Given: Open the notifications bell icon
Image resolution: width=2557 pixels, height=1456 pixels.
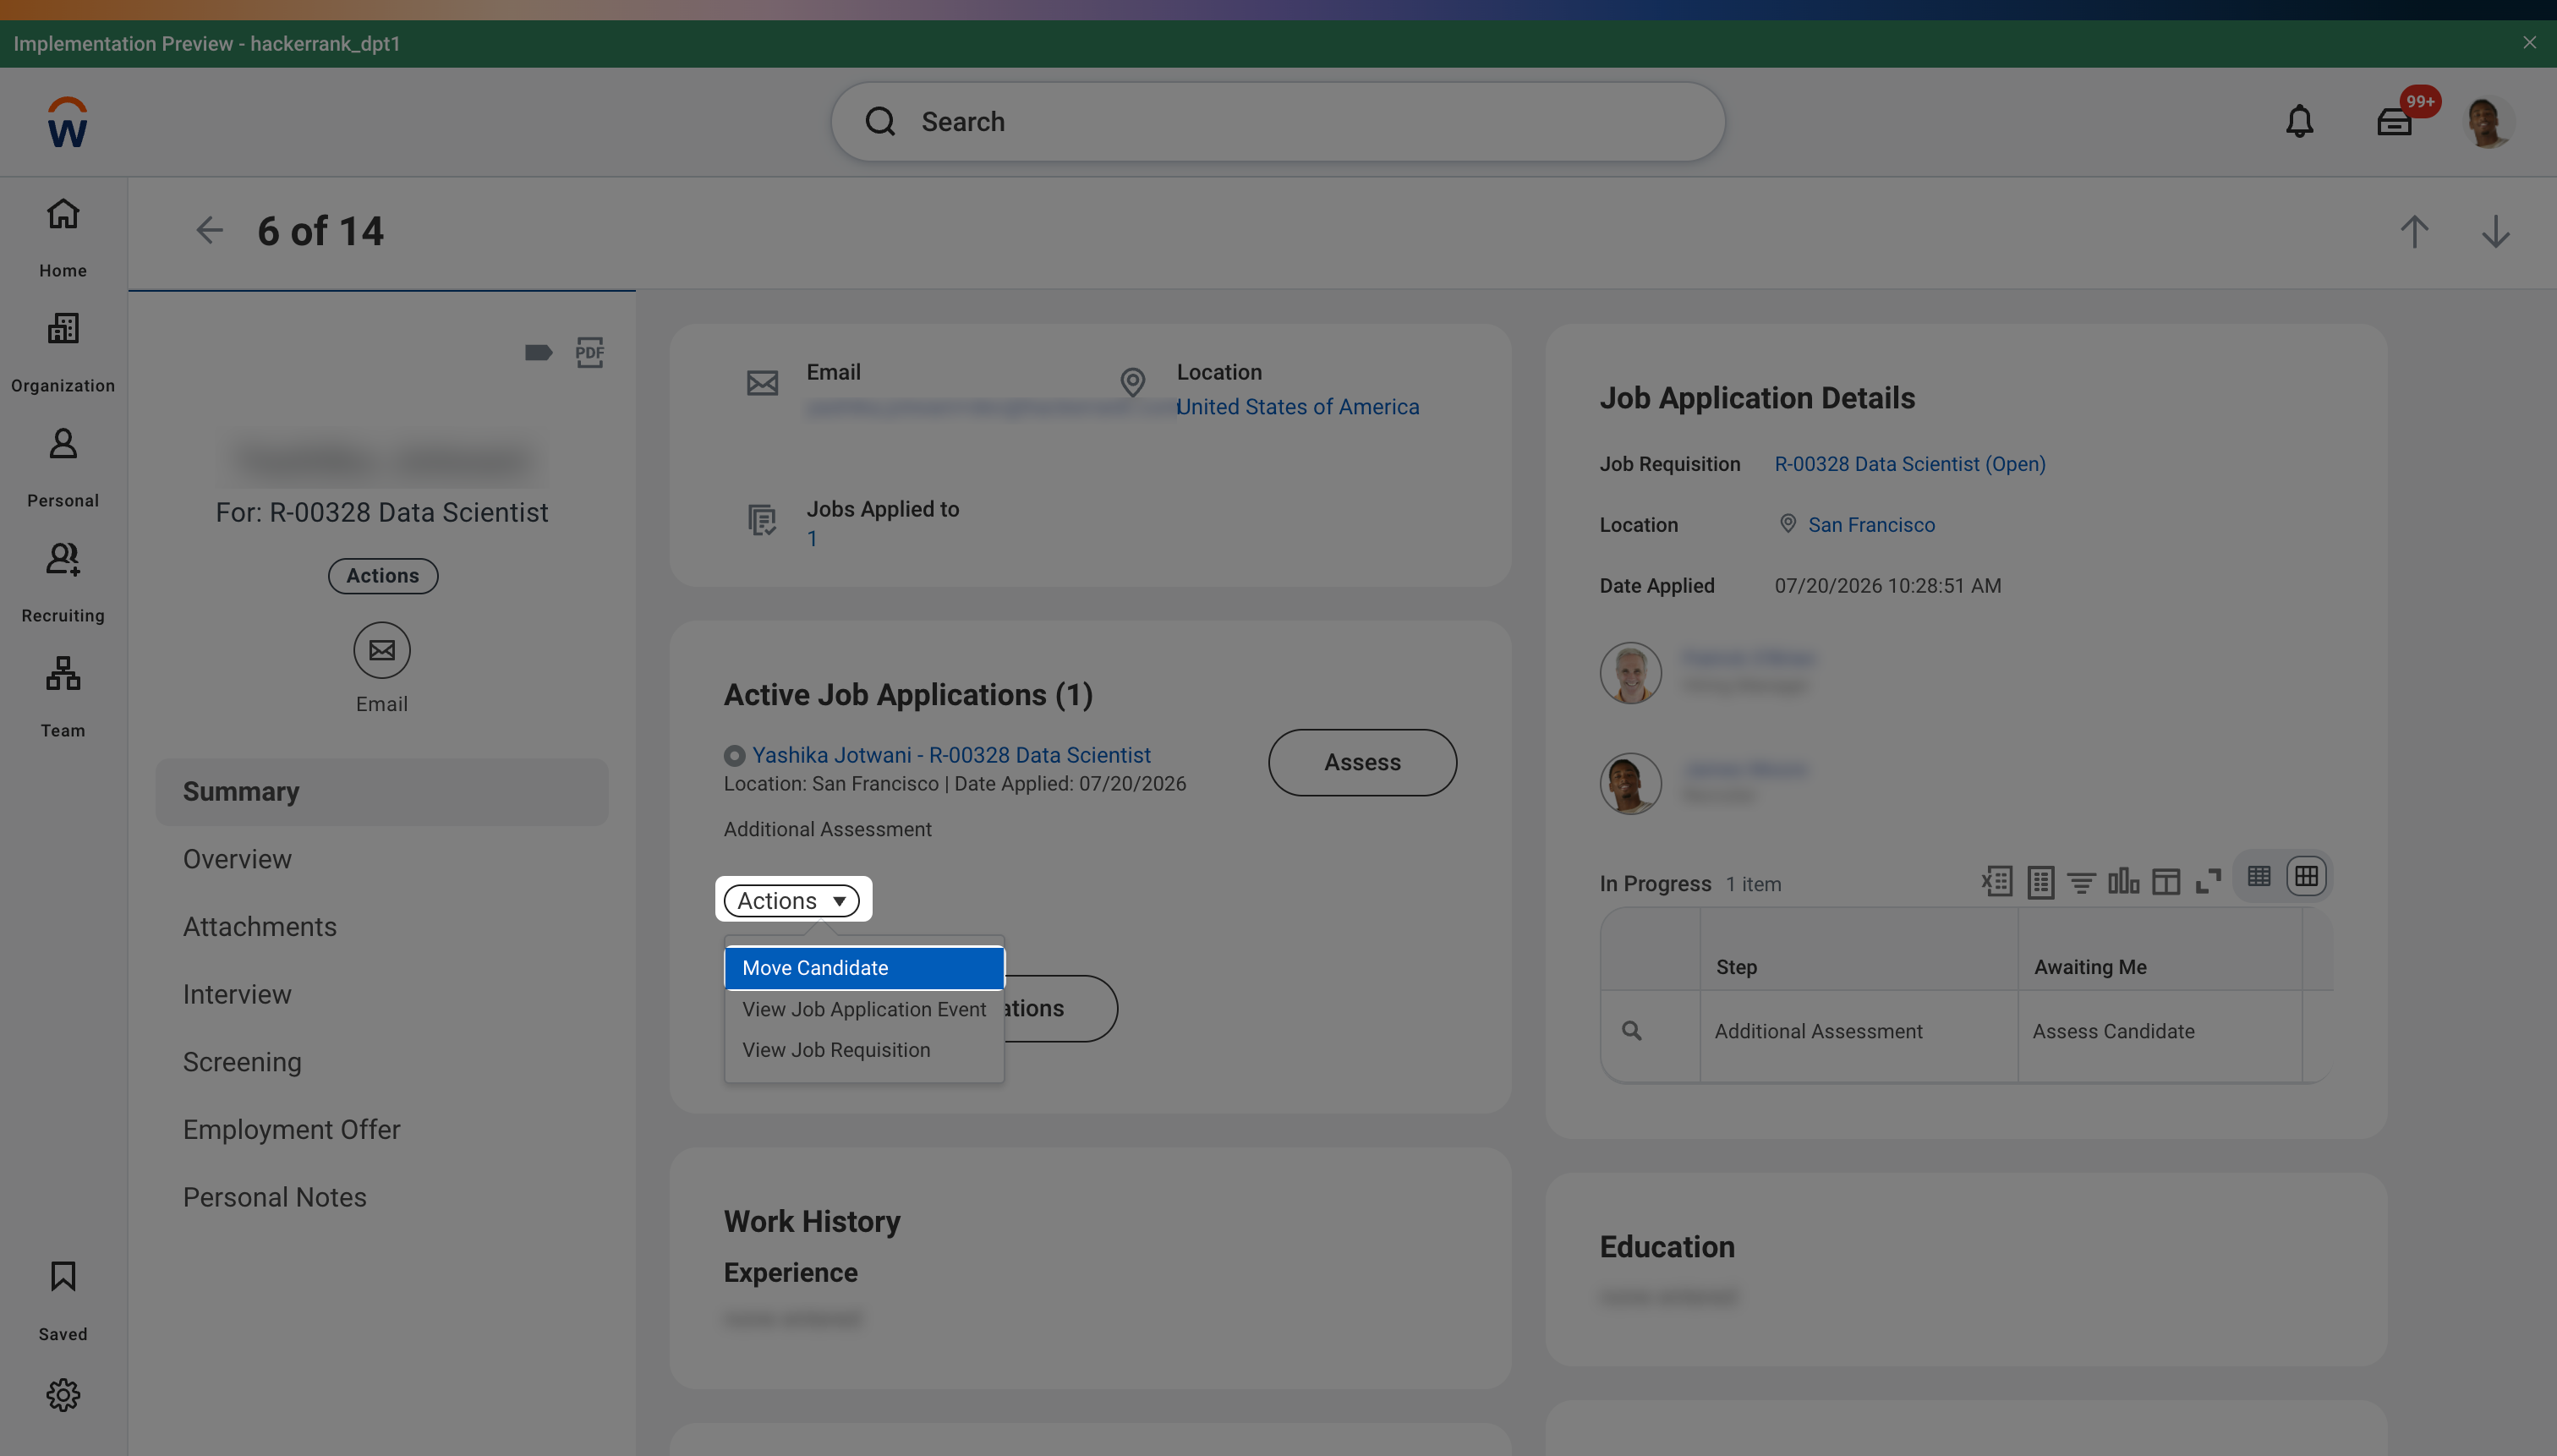Looking at the screenshot, I should click(x=2299, y=121).
